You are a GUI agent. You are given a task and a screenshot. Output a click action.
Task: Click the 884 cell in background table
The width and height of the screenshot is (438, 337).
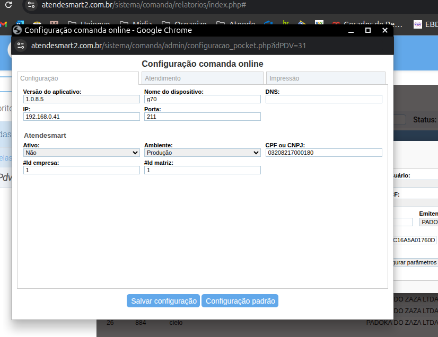[x=141, y=323]
